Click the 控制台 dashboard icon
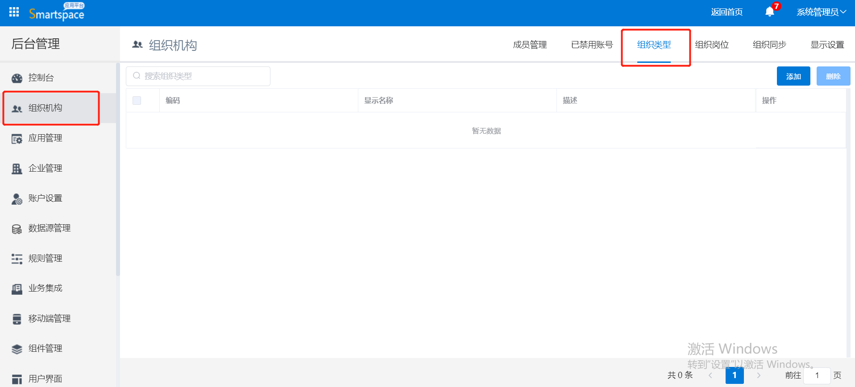This screenshot has width=855, height=387. pyautogui.click(x=17, y=78)
